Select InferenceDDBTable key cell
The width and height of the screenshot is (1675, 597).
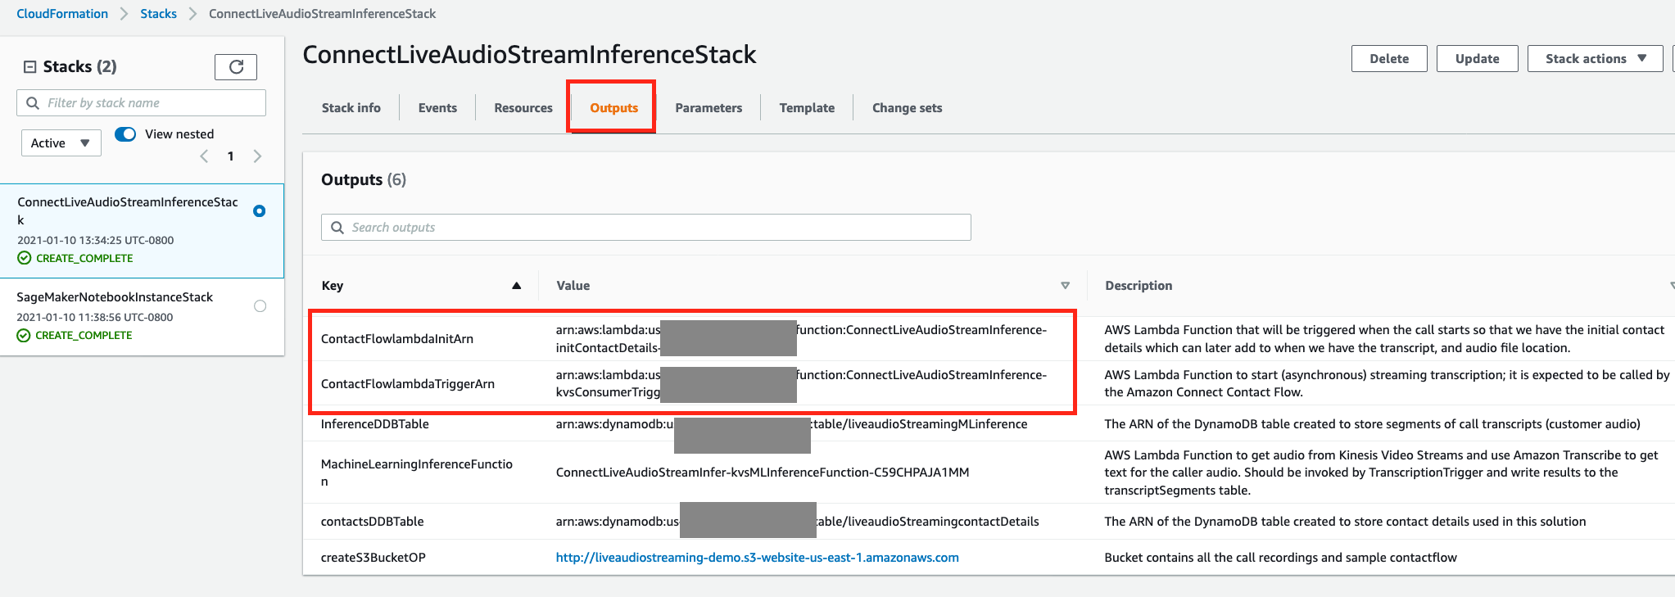375,424
